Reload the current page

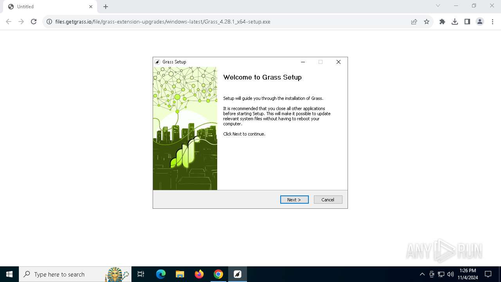[x=34, y=22]
